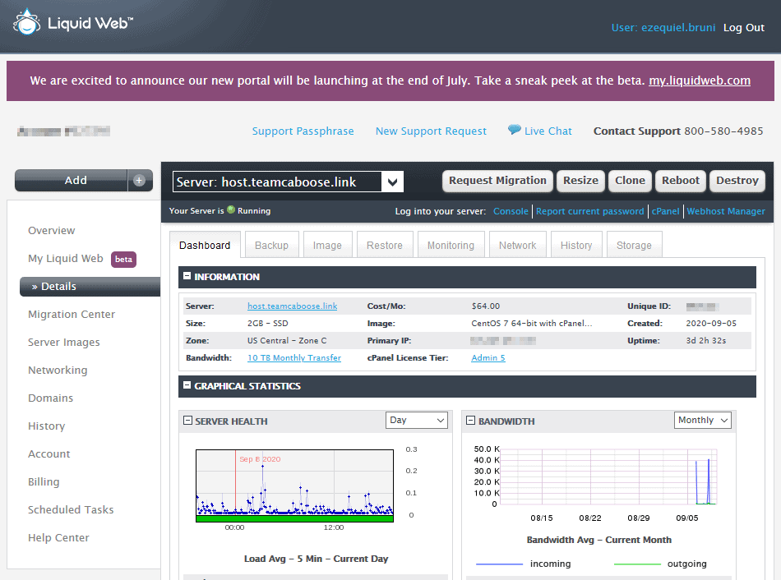
Task: Open Networking in the sidebar
Action: pyautogui.click(x=58, y=370)
